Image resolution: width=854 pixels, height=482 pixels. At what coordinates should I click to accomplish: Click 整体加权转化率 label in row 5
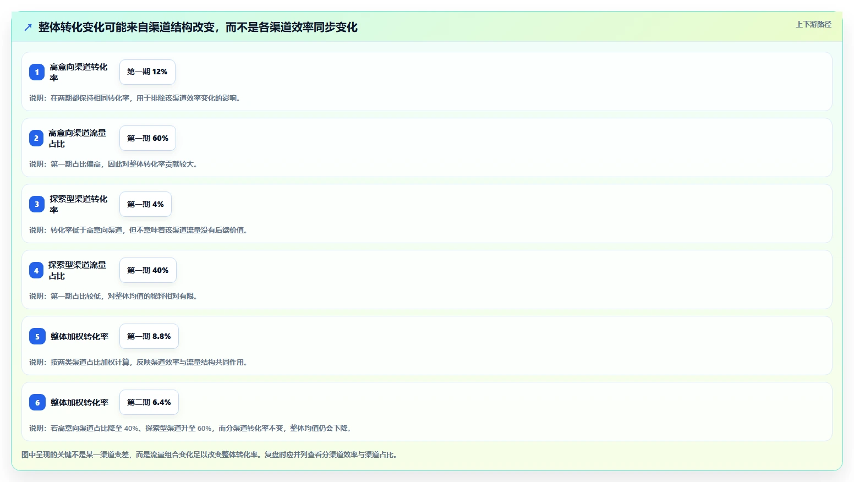pos(80,336)
